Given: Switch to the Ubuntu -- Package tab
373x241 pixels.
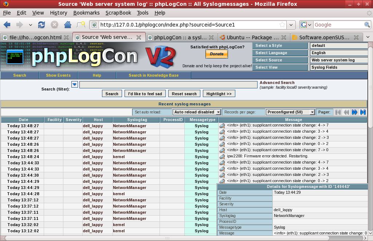Looking at the screenshot, I should (x=252, y=37).
